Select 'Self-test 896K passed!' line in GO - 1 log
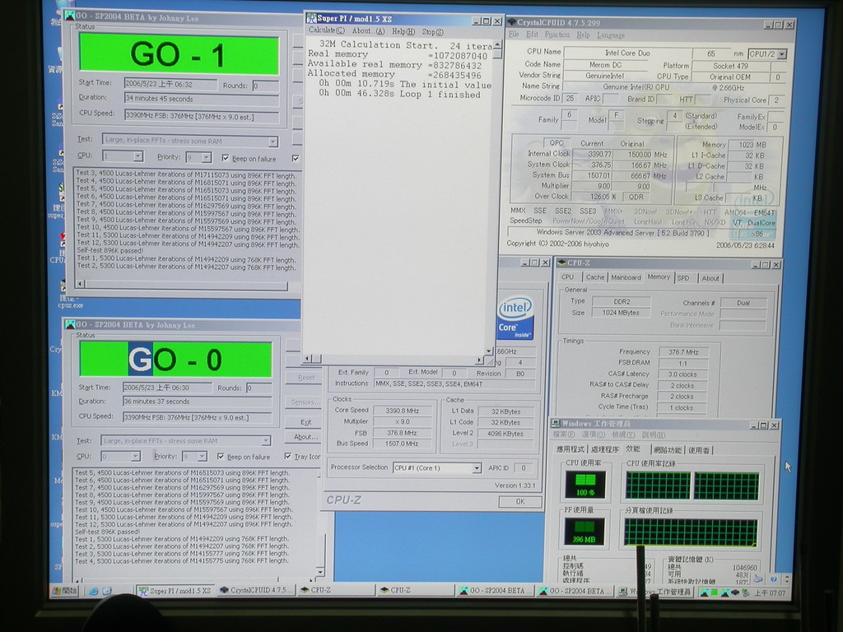 110,251
